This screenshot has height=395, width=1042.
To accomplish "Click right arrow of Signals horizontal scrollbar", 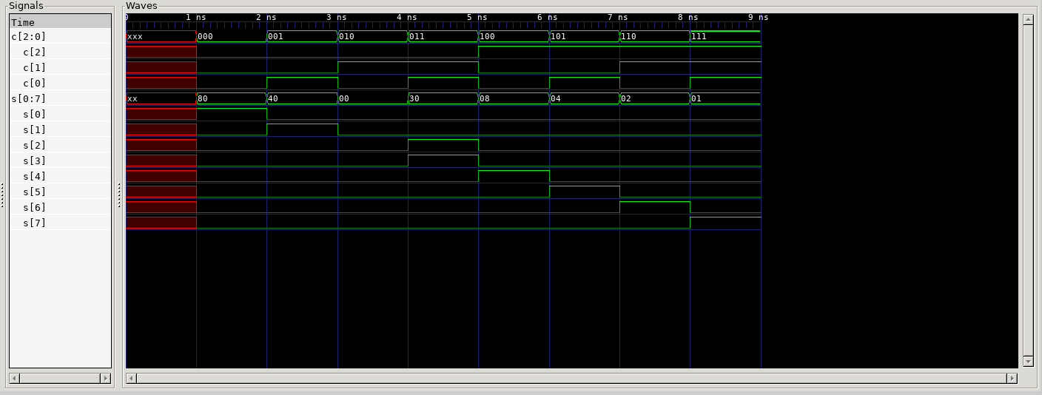I will pos(106,378).
